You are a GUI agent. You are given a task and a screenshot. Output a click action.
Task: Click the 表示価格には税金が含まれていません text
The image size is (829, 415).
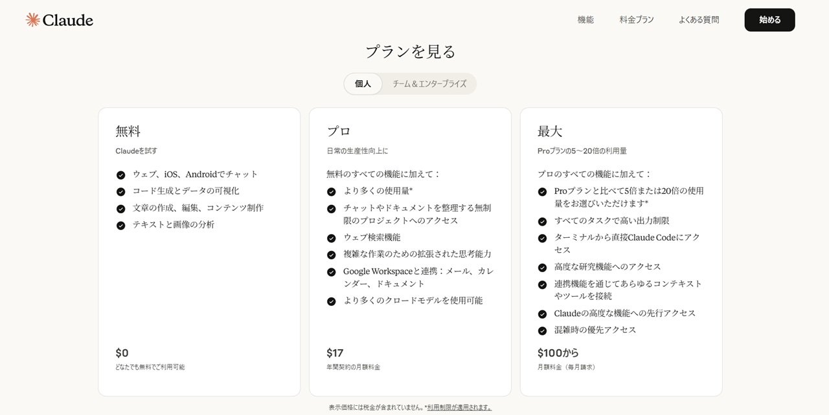coord(376,407)
